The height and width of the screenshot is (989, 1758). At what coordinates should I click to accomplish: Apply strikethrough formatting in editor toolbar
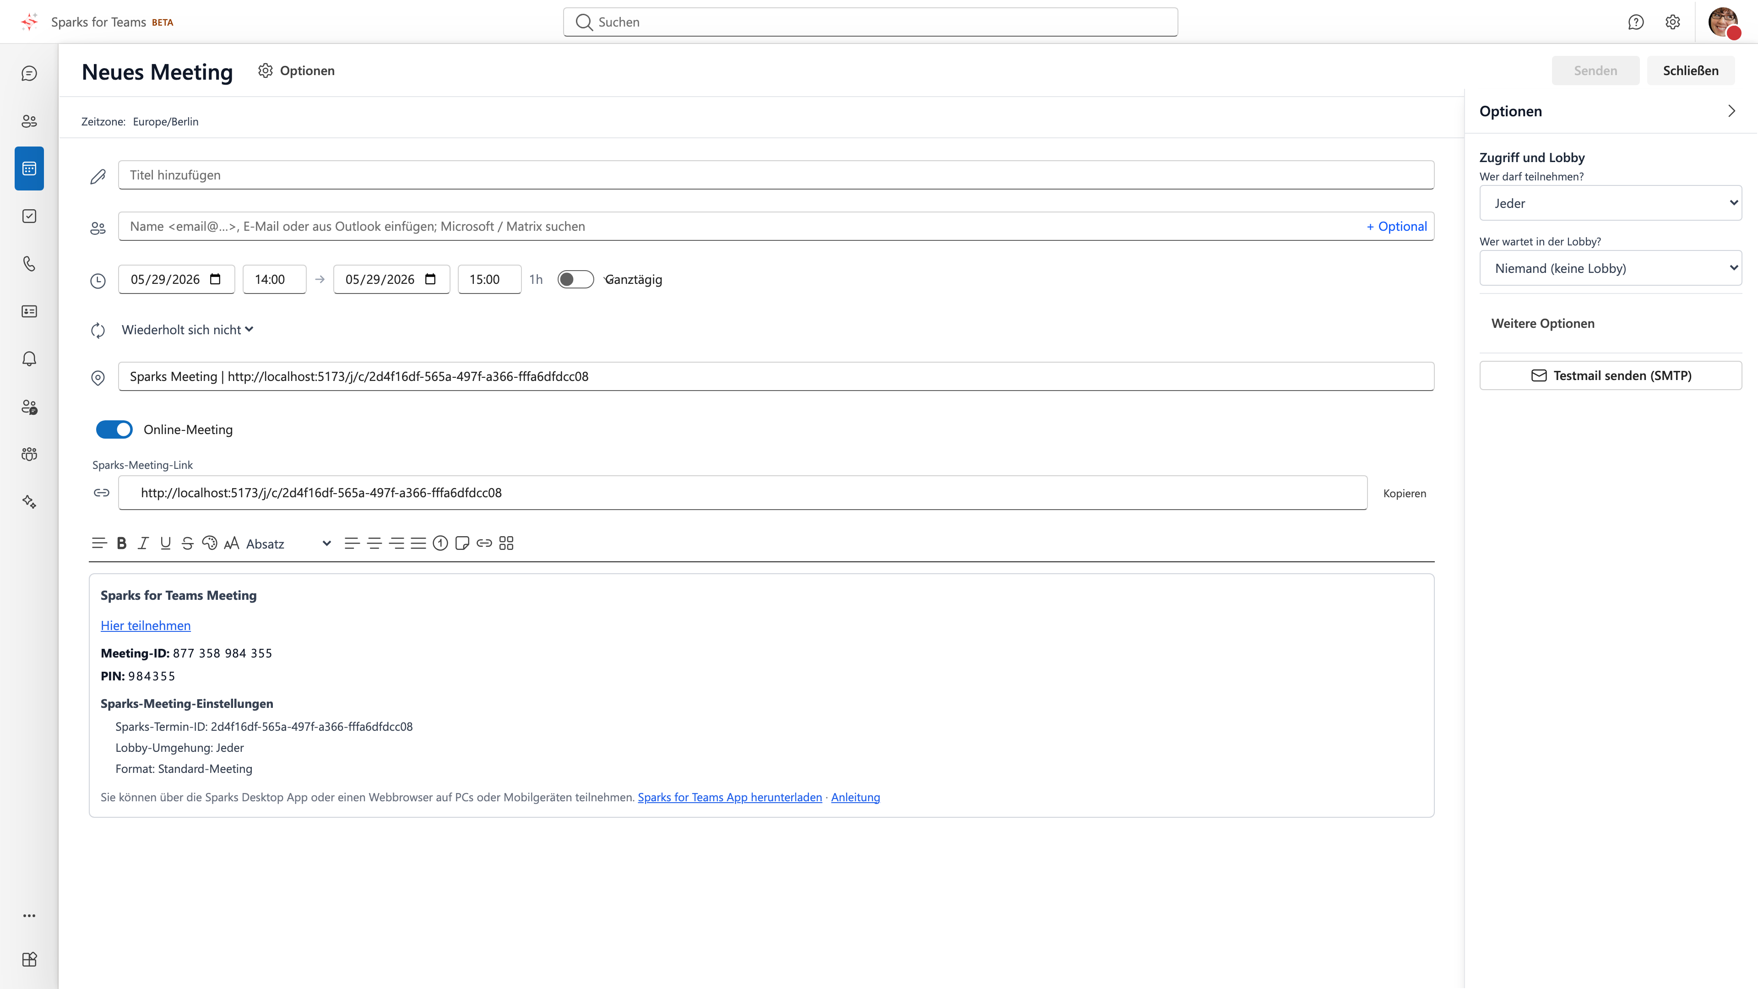tap(188, 543)
